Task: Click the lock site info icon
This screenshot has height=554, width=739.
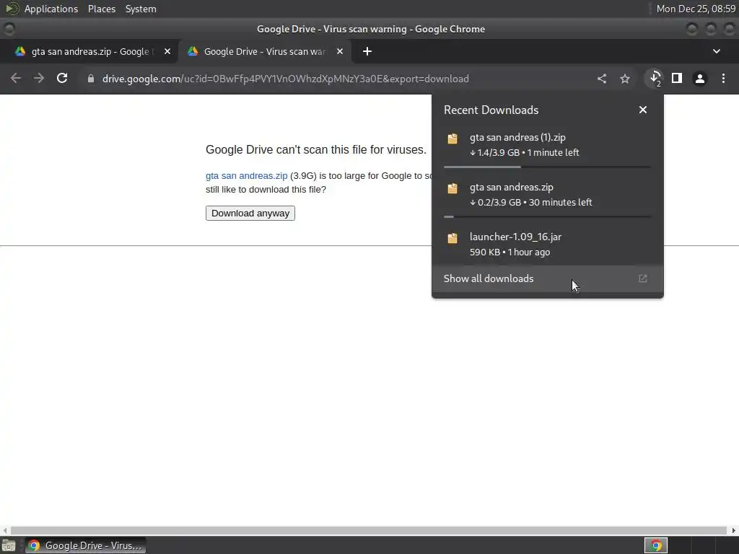Action: click(91, 79)
